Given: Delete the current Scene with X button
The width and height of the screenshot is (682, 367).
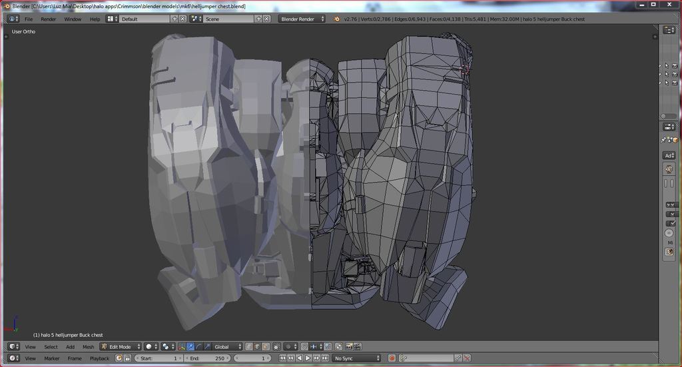Looking at the screenshot, I should (266, 19).
